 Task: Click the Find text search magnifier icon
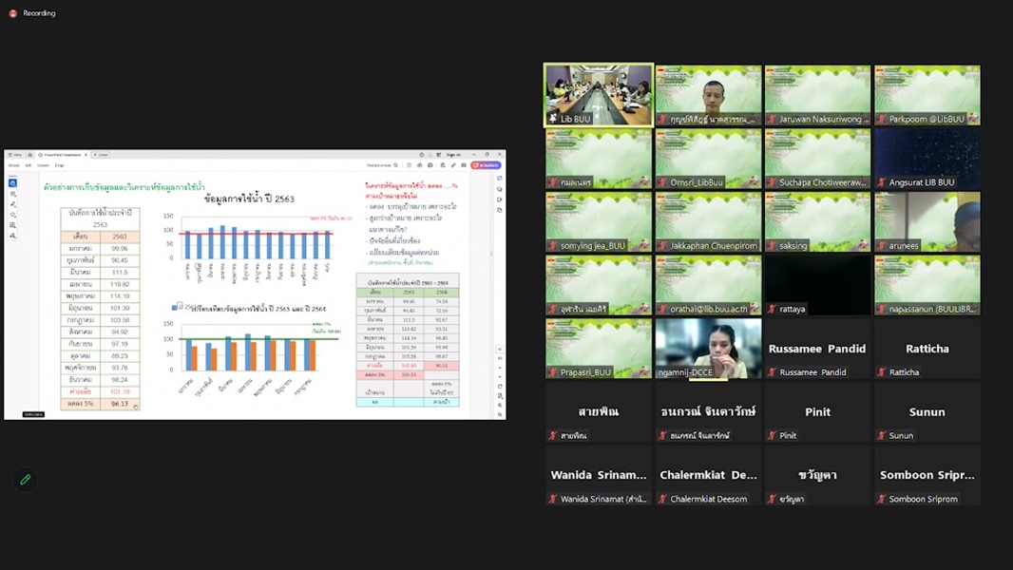(397, 165)
